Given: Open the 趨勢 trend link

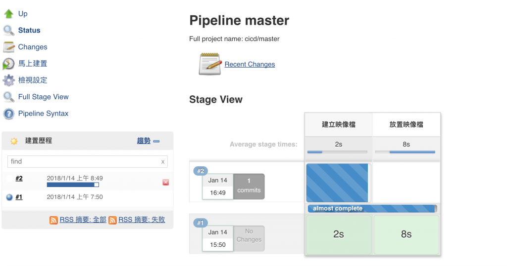Looking at the screenshot, I should (144, 141).
